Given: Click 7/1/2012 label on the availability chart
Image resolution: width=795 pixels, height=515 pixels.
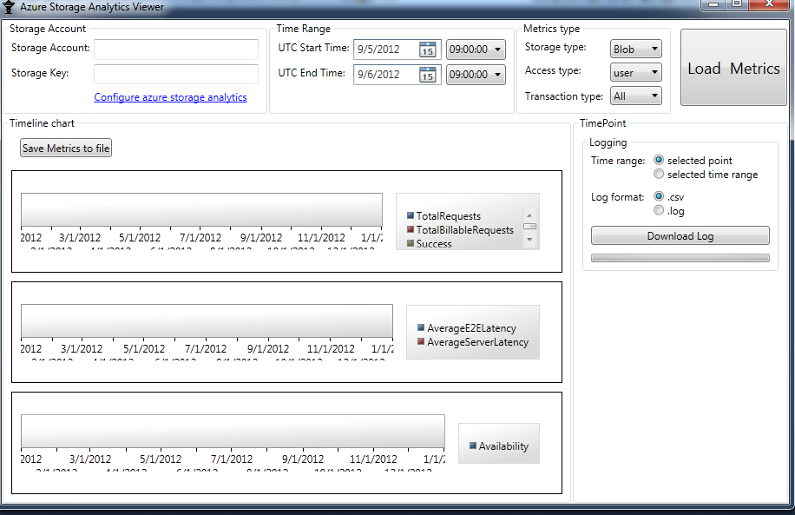Looking at the screenshot, I should coord(232,459).
